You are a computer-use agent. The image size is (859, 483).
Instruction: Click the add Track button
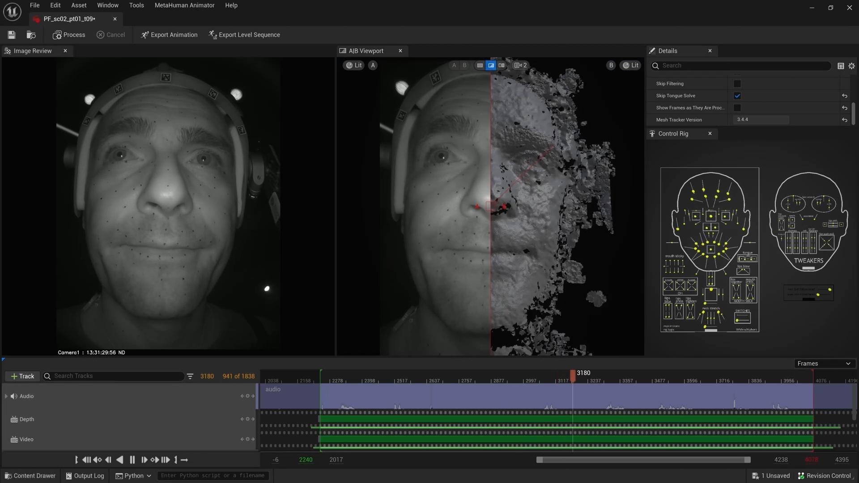coord(22,376)
